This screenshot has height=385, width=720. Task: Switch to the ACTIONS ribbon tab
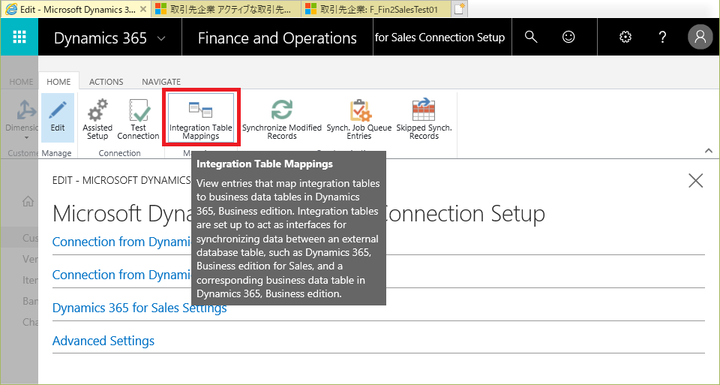106,82
